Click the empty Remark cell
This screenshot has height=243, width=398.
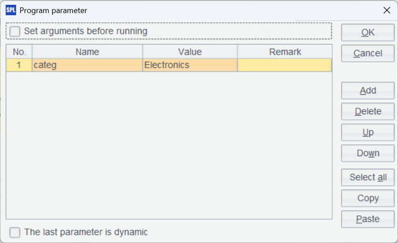(x=285, y=65)
